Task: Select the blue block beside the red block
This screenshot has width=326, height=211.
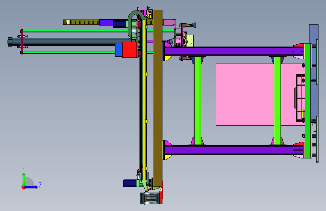Action: [119, 50]
